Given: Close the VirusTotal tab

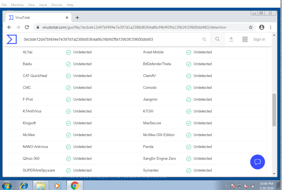Looking at the screenshot, I should tap(67, 18).
